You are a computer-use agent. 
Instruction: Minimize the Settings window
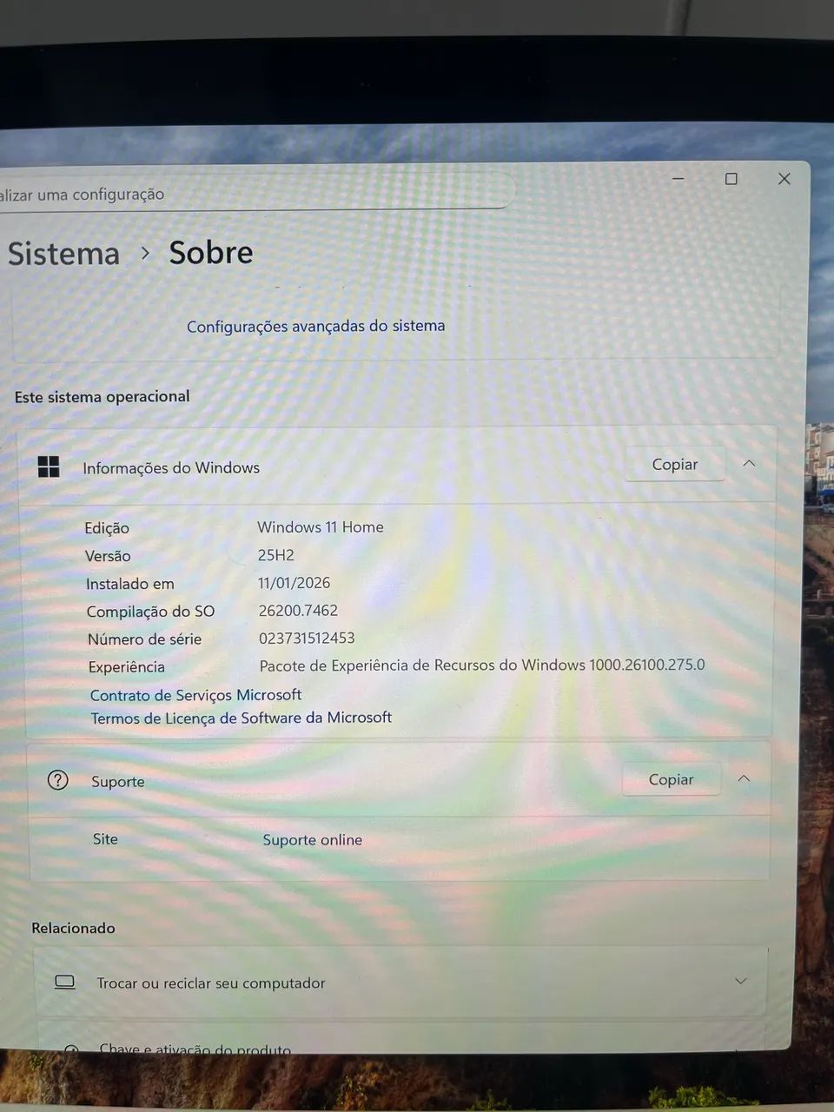(678, 178)
